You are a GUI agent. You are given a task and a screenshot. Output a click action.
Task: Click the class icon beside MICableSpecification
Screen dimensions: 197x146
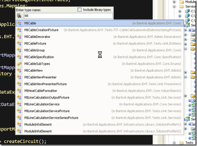19,57
